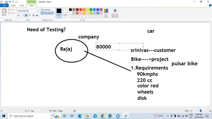Click the volume speaker tray icon

click(x=186, y=116)
